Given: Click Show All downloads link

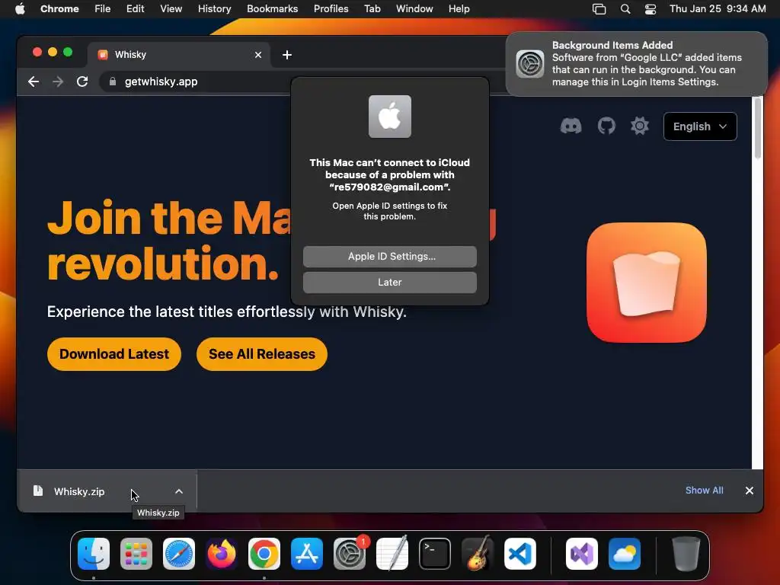Looking at the screenshot, I should coord(704,491).
